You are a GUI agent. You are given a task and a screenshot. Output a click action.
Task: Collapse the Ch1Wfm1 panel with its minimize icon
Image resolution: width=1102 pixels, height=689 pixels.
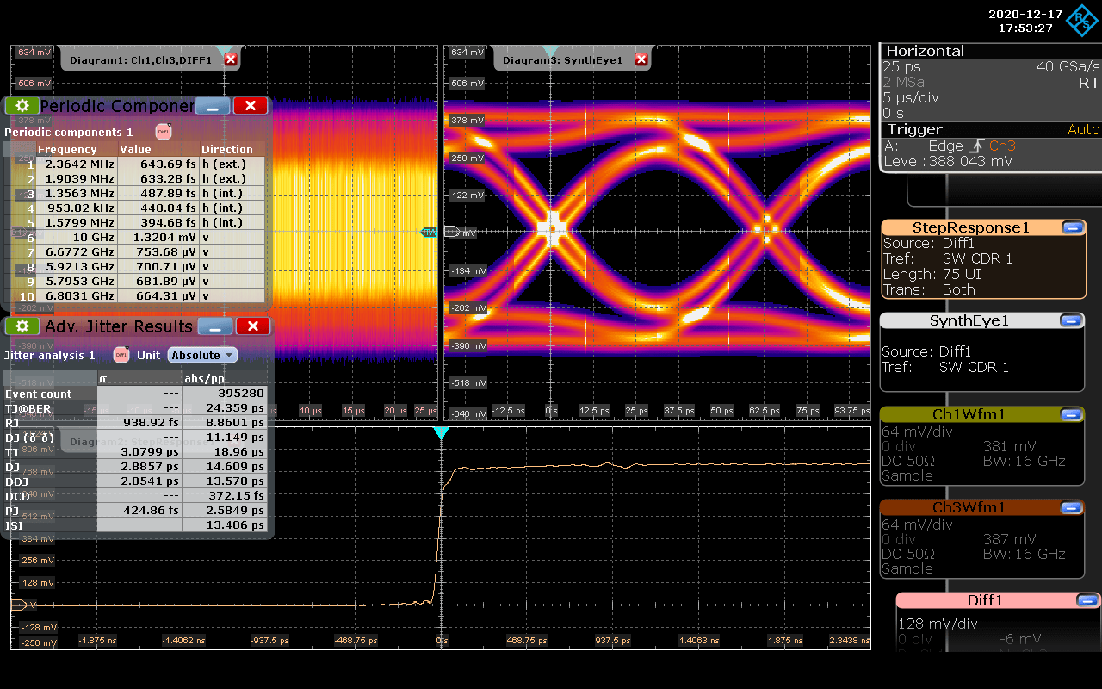1072,414
